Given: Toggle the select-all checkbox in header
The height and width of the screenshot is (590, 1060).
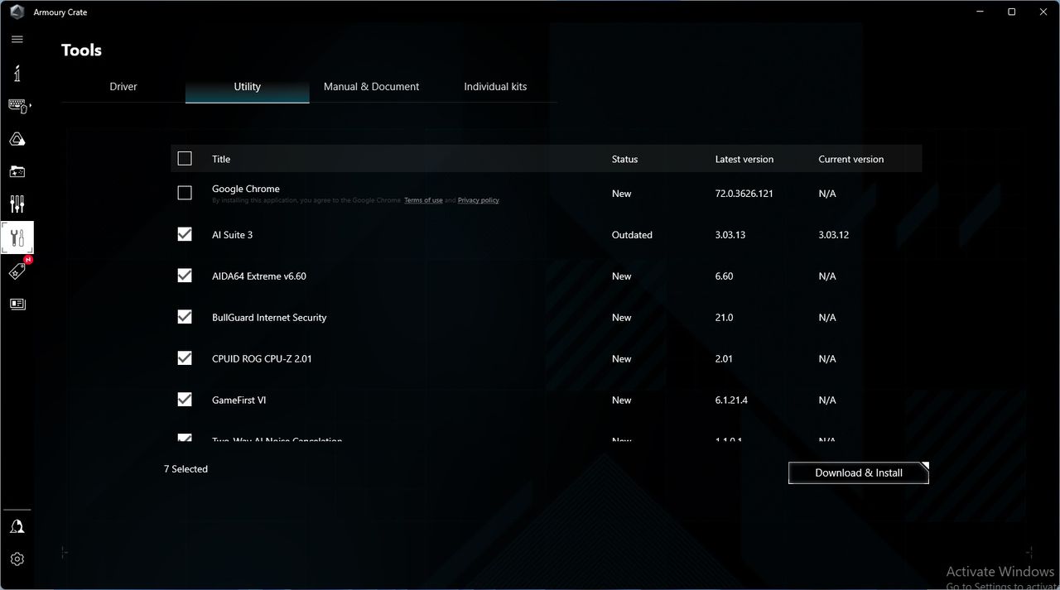Looking at the screenshot, I should click(185, 159).
